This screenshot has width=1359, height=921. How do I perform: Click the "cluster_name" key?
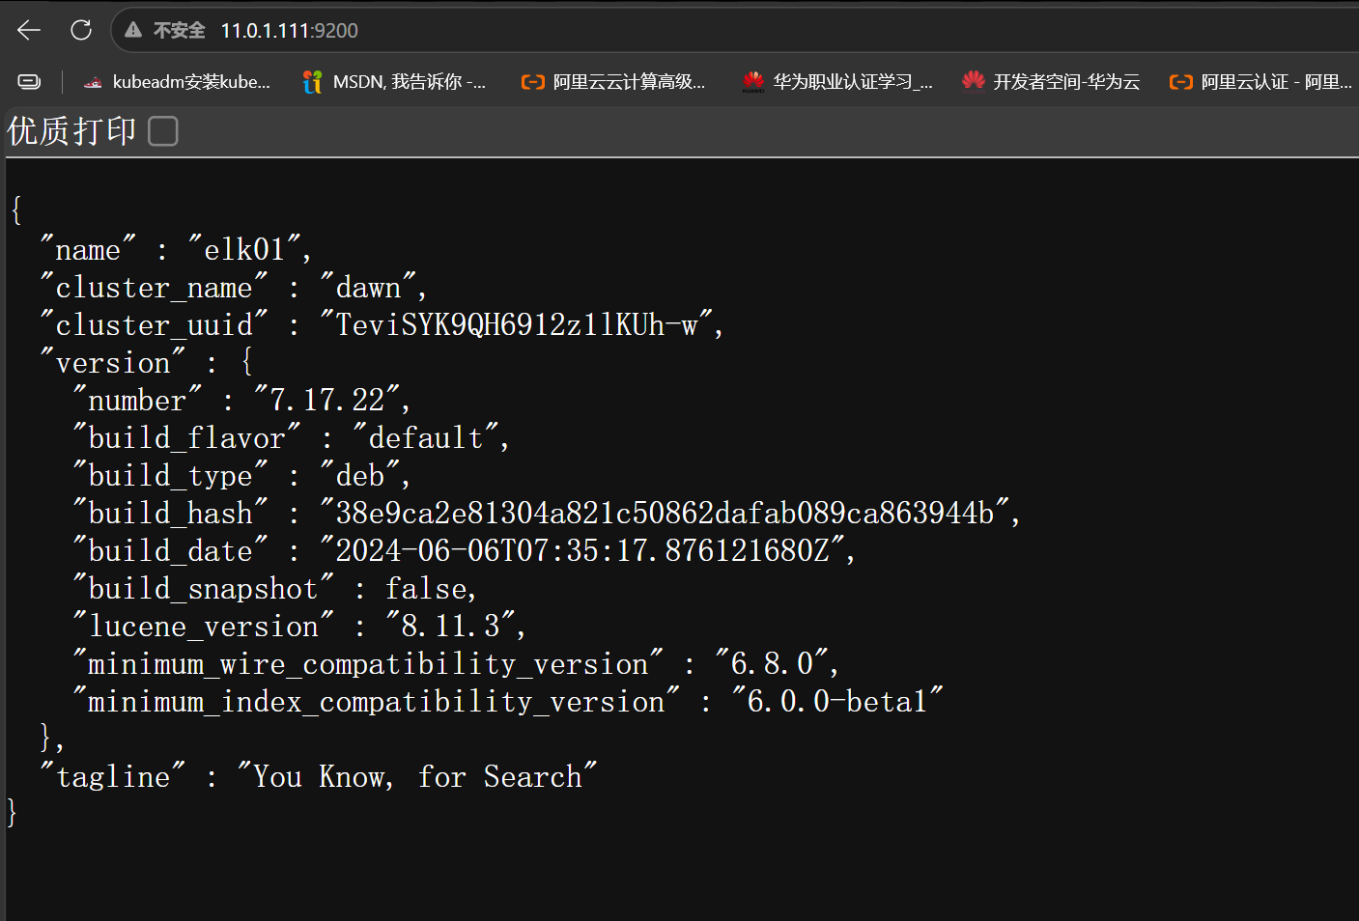(154, 288)
